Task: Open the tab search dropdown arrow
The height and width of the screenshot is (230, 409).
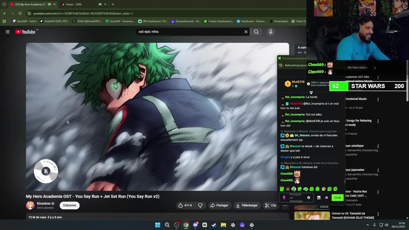Action: coord(4,4)
